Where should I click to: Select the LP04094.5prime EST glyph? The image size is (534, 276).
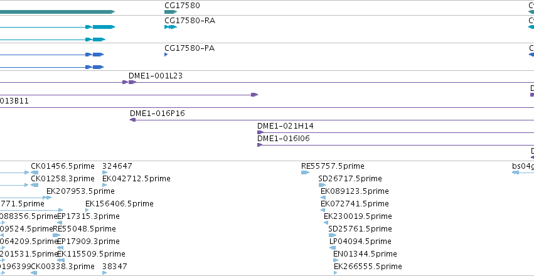333,248
